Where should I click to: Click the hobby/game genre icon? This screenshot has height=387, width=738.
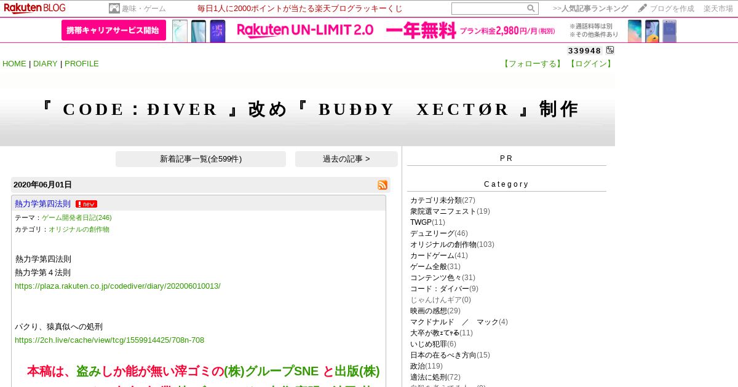point(114,9)
